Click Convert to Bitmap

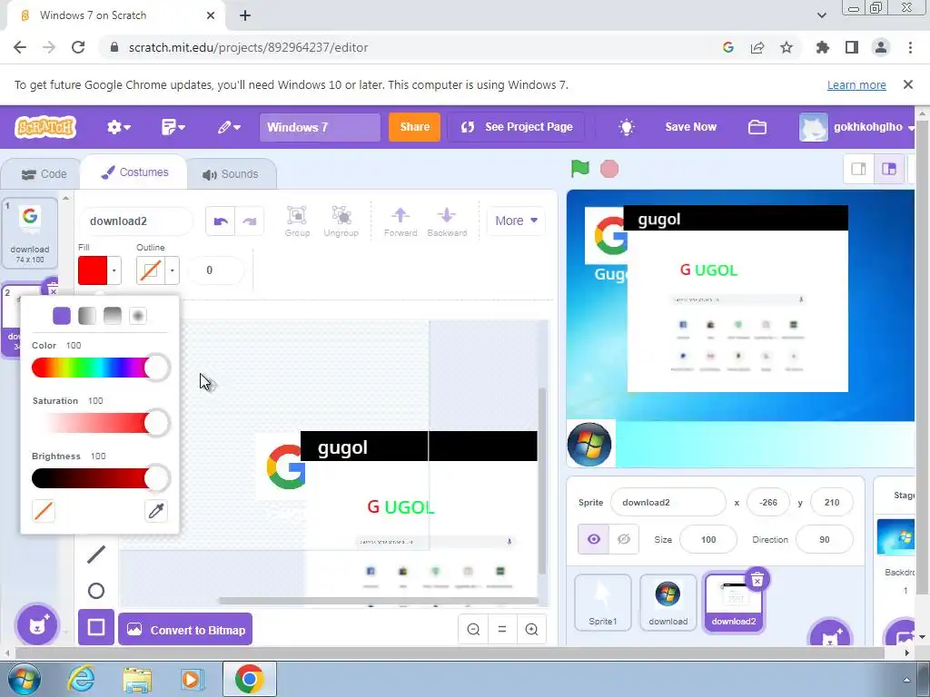185,630
